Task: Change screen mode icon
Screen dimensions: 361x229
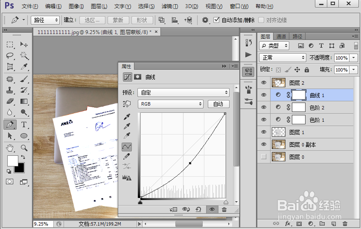Action: tap(23, 182)
